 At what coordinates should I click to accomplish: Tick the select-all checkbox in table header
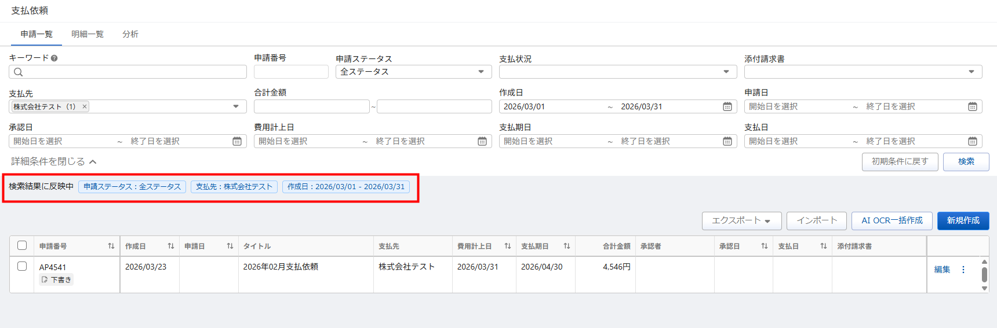point(22,245)
